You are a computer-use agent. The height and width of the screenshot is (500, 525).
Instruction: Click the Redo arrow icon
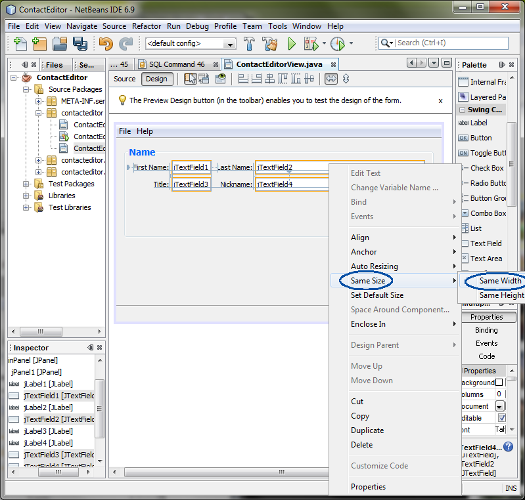pyautogui.click(x=126, y=43)
